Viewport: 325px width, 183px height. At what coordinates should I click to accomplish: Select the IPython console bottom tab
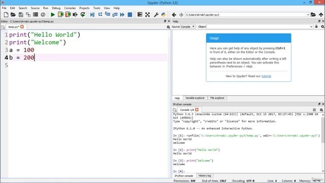pyautogui.click(x=184, y=176)
